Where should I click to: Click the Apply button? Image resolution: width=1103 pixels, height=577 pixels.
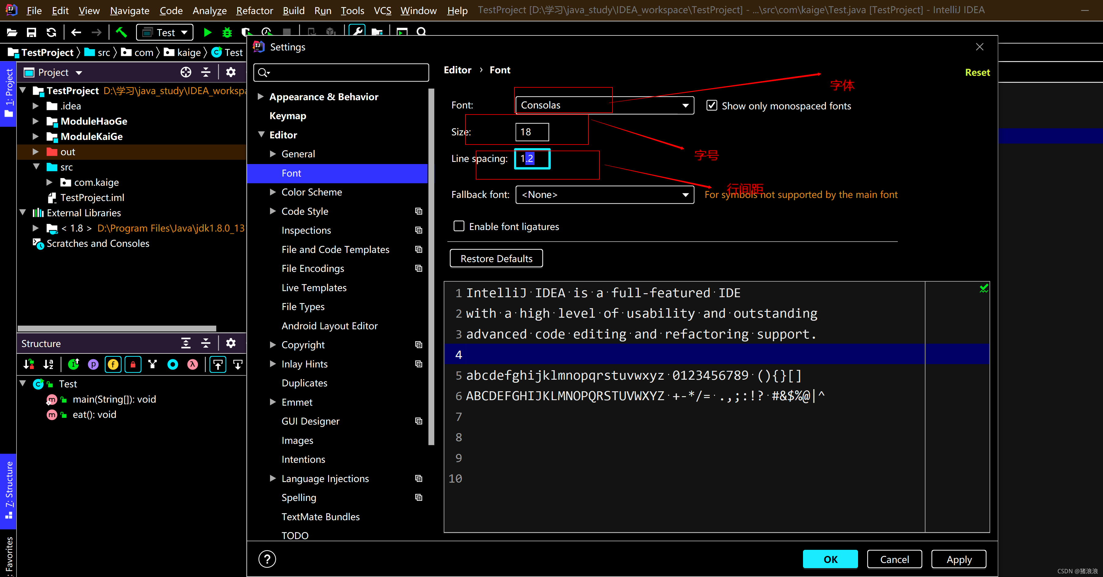(x=959, y=559)
